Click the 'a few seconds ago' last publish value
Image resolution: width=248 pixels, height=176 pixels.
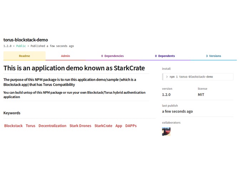click(177, 112)
